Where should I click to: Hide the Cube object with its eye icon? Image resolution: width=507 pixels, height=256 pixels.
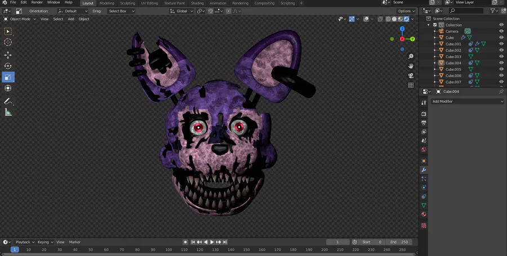tap(501, 38)
